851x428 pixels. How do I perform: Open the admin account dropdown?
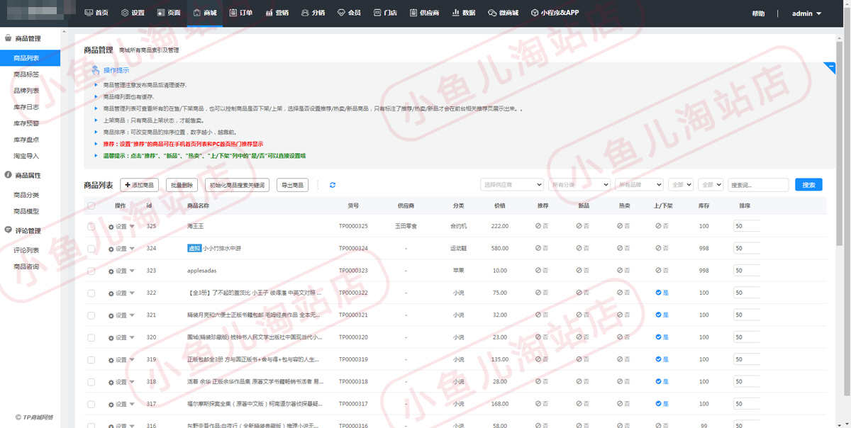click(806, 13)
